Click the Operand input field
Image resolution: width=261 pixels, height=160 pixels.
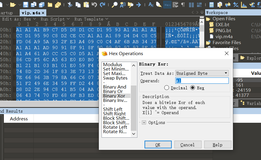click(202, 80)
